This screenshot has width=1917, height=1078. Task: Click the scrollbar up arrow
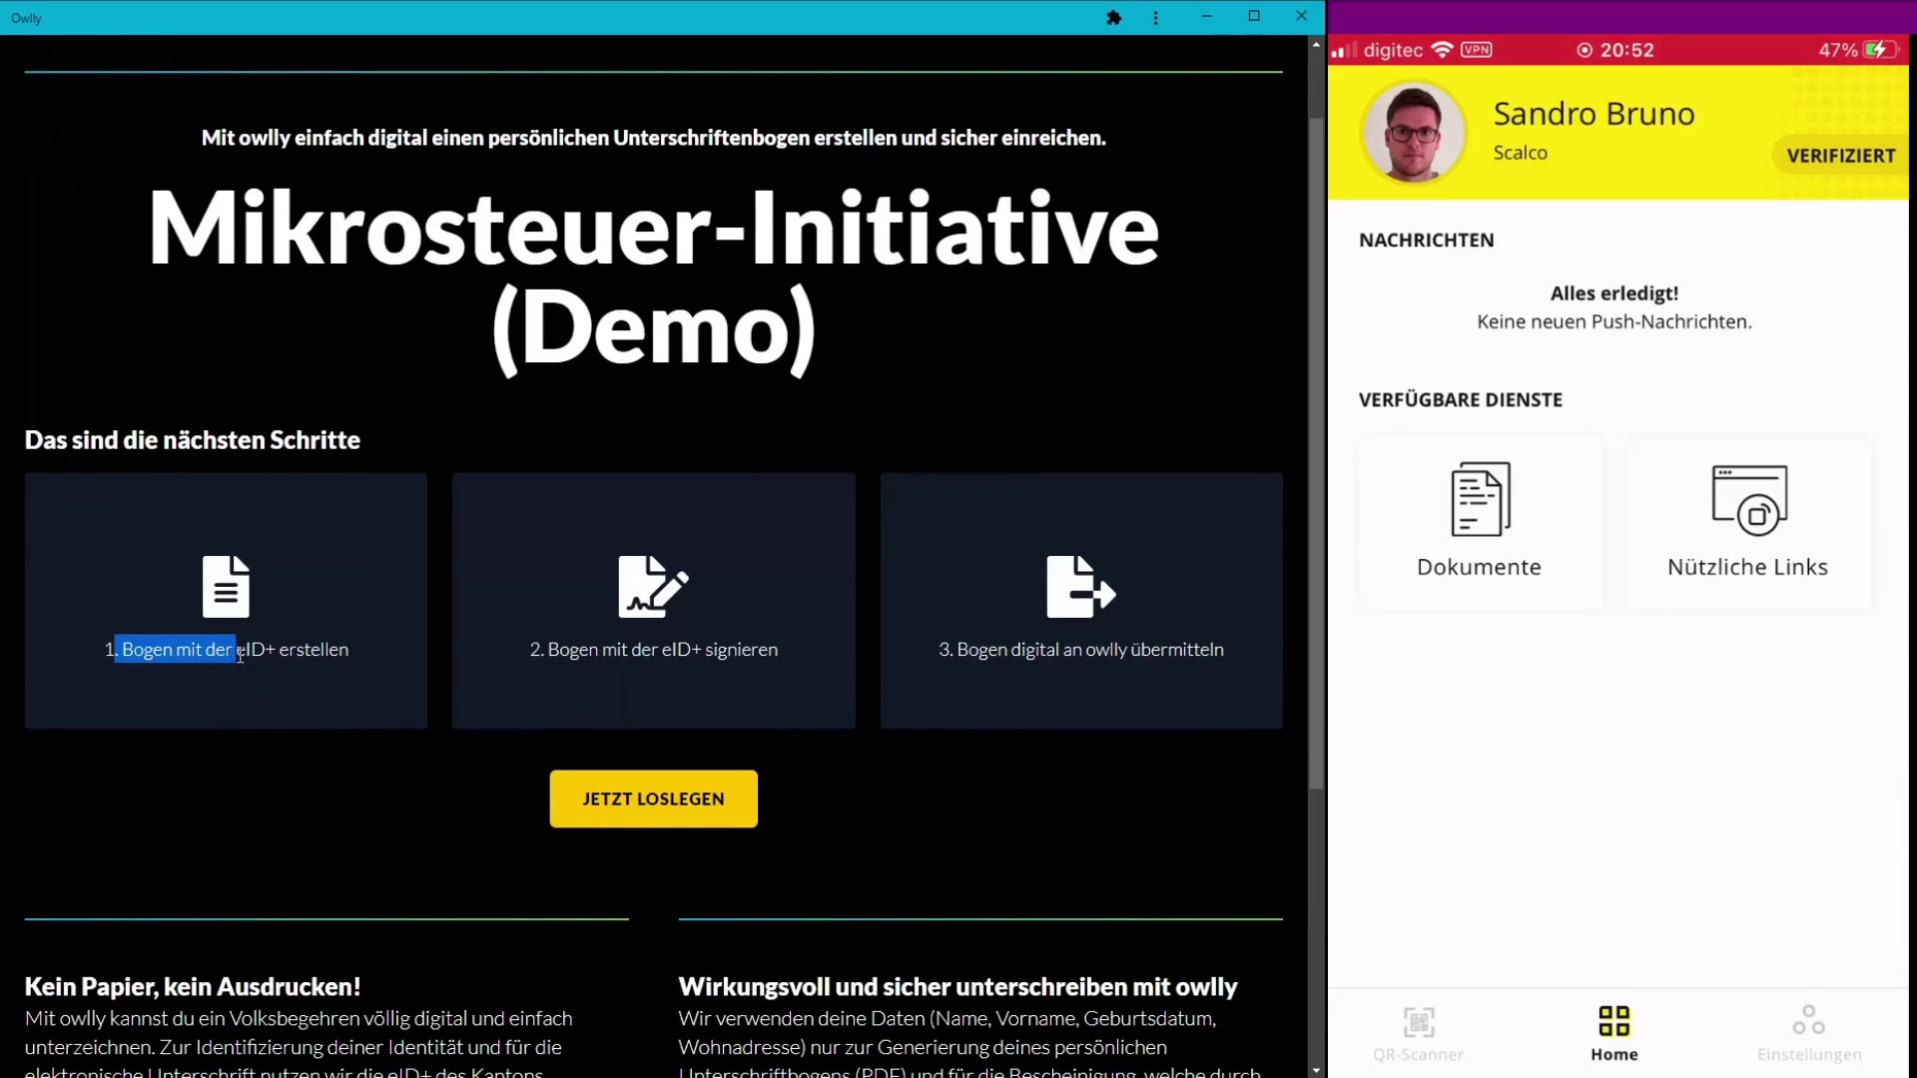tap(1316, 45)
